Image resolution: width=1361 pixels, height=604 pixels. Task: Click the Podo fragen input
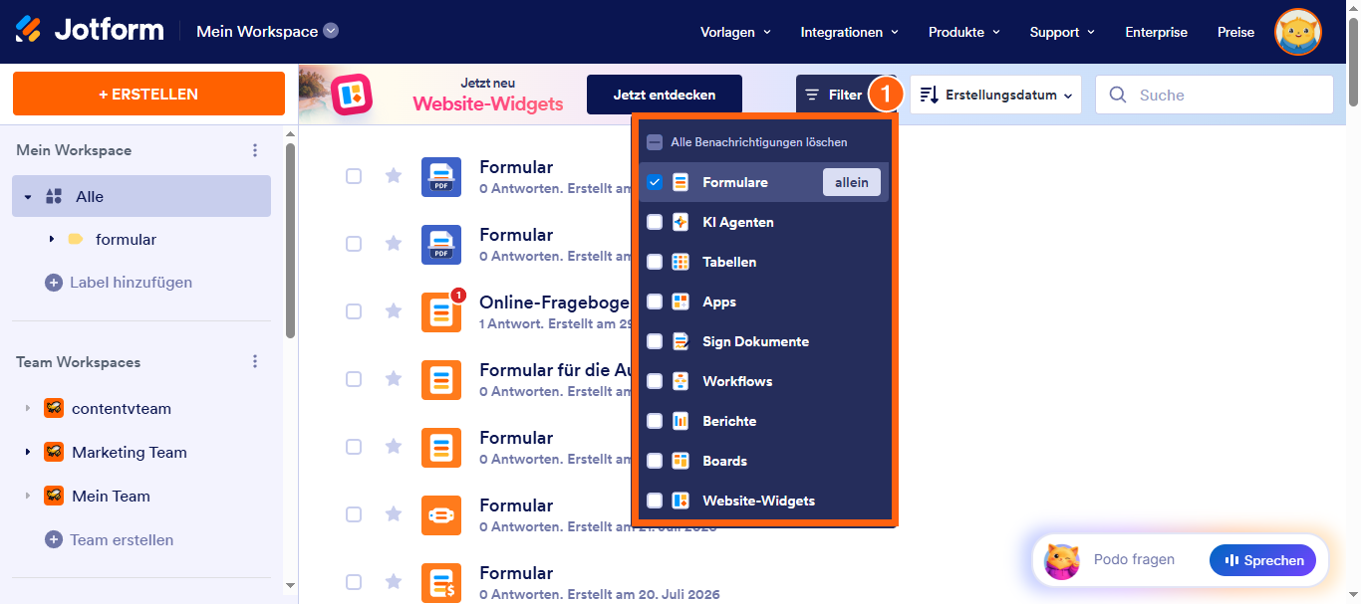pos(1134,560)
